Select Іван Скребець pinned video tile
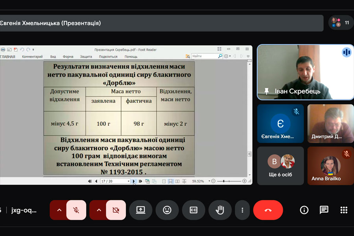 point(306,72)
